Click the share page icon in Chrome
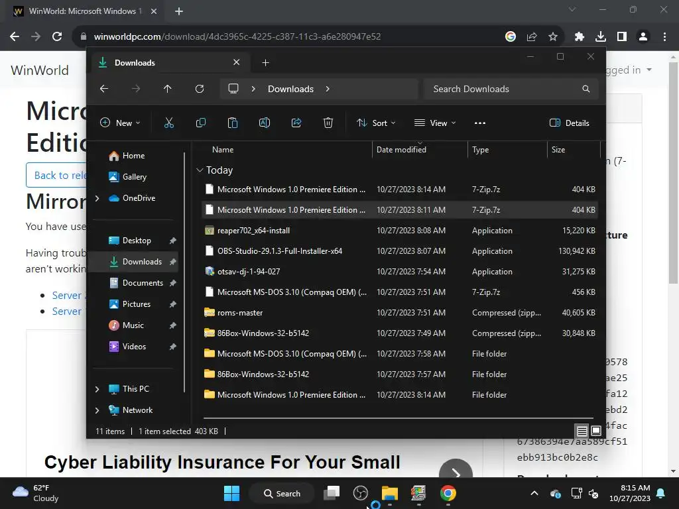The image size is (679, 509). click(532, 36)
